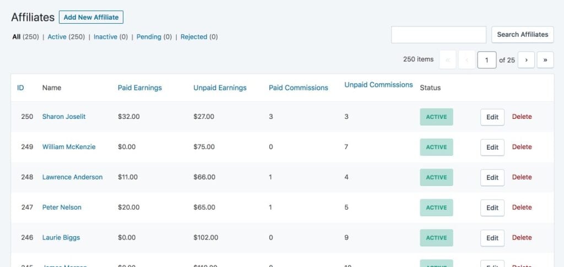Open Sharon Joselit's affiliate profile
This screenshot has height=267, width=564.
64,117
